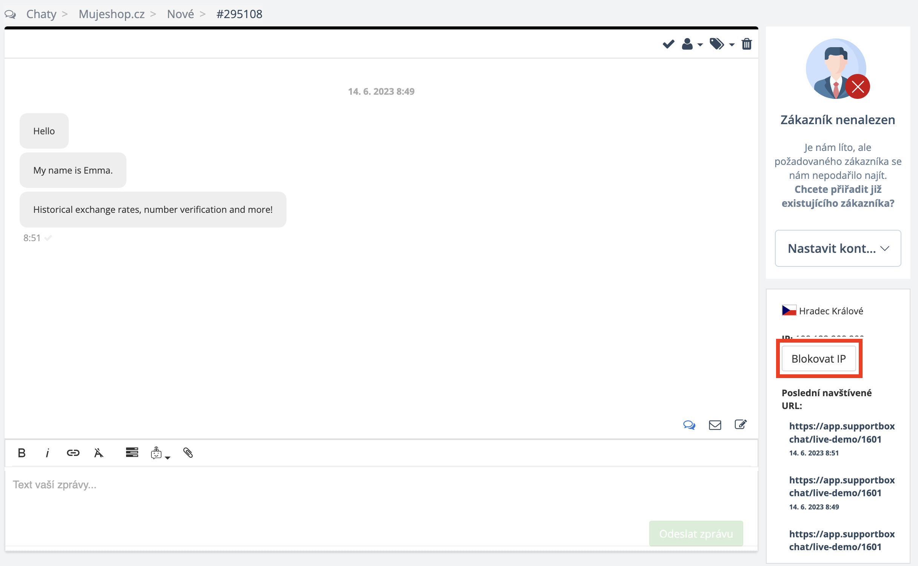Delete chat using trash icon
The height and width of the screenshot is (566, 918).
click(x=746, y=44)
